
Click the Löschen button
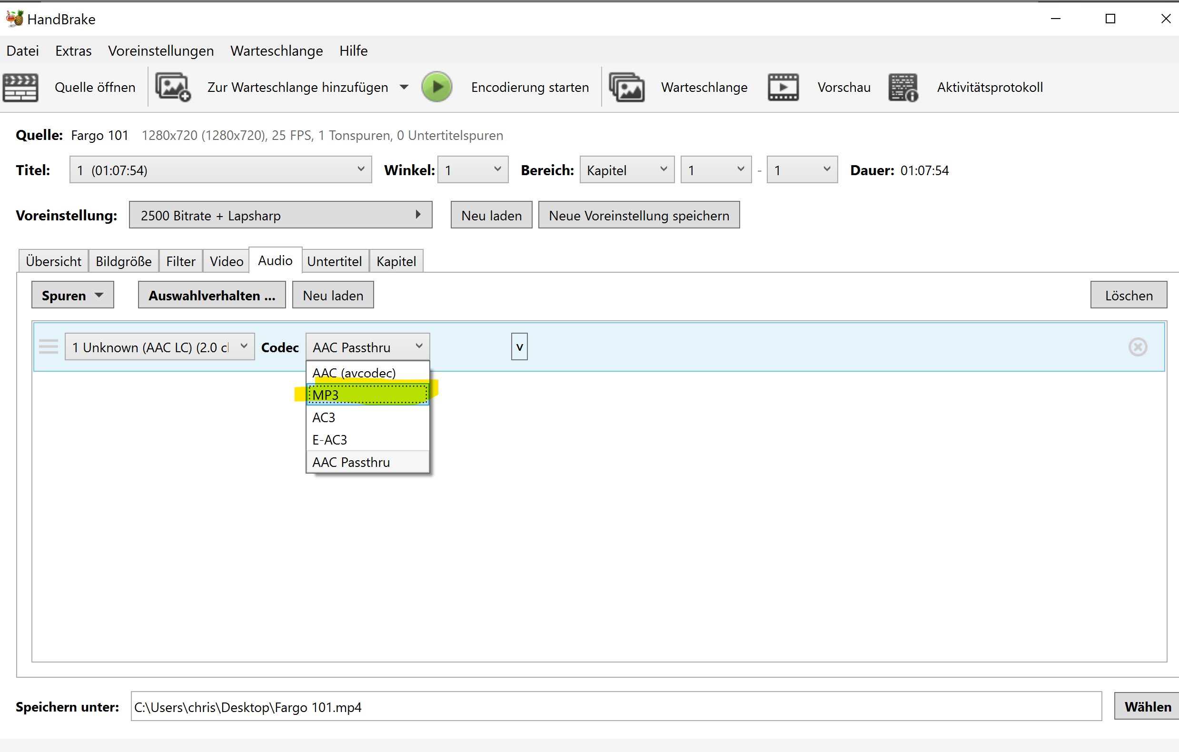pyautogui.click(x=1128, y=296)
